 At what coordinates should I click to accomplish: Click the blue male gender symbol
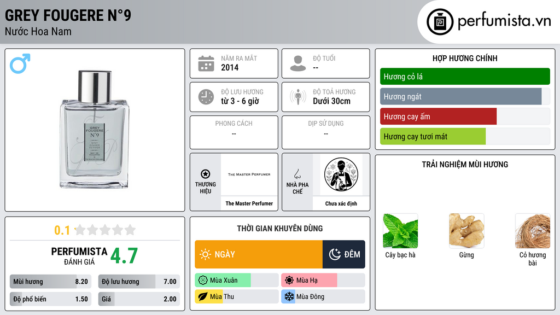[20, 63]
